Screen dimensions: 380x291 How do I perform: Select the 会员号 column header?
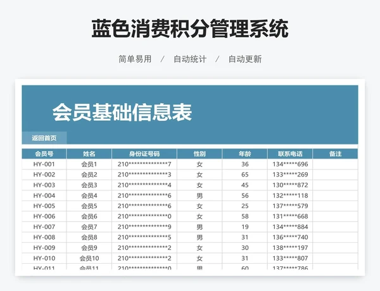pyautogui.click(x=44, y=154)
